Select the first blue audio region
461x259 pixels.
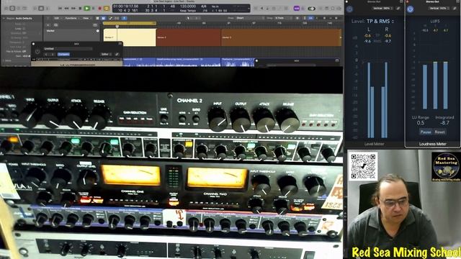pos(139,62)
